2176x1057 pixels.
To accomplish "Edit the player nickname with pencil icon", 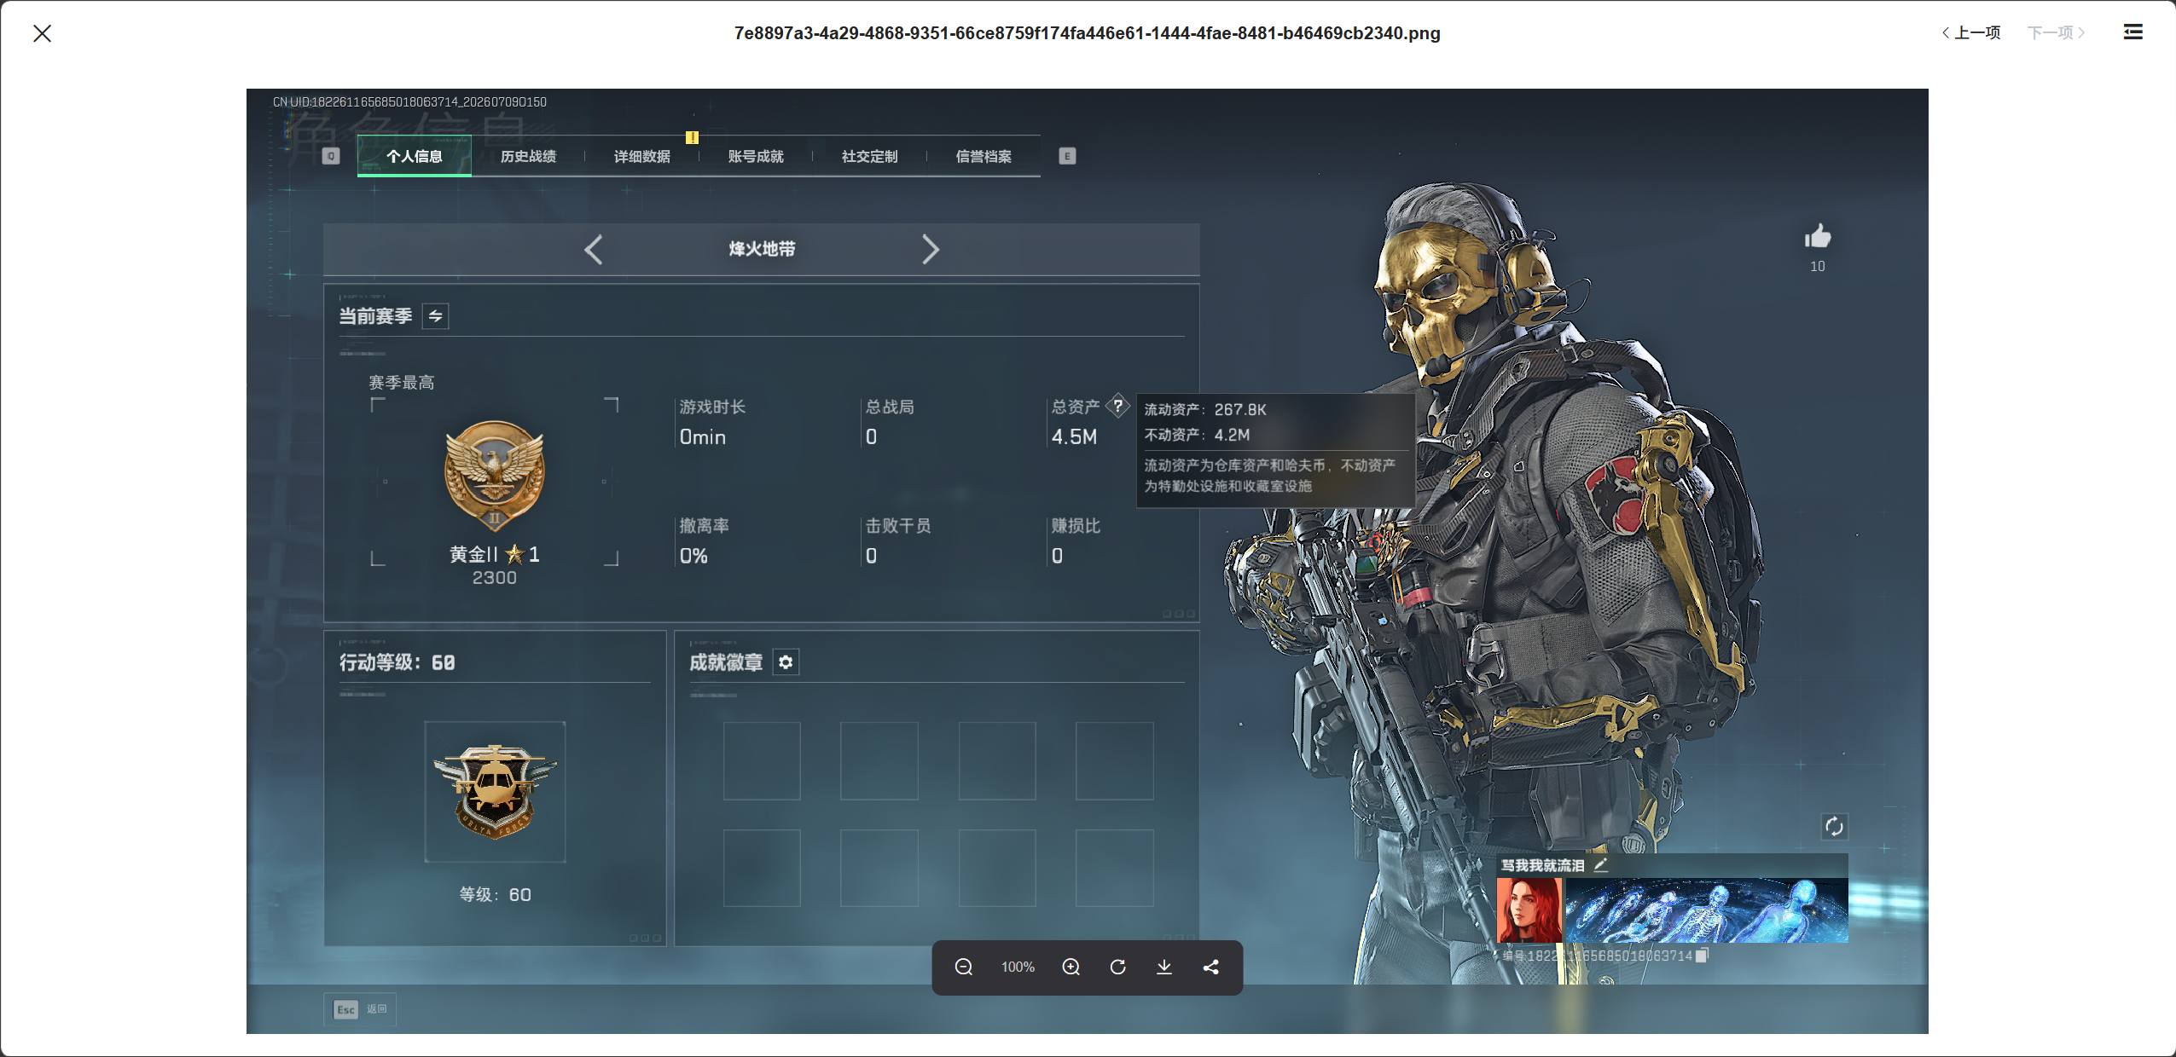I will point(1600,864).
